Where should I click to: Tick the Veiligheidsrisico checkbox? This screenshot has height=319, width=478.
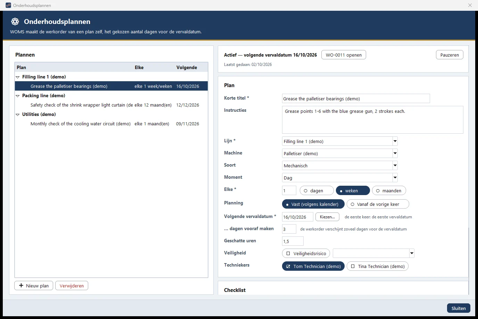coord(306,253)
